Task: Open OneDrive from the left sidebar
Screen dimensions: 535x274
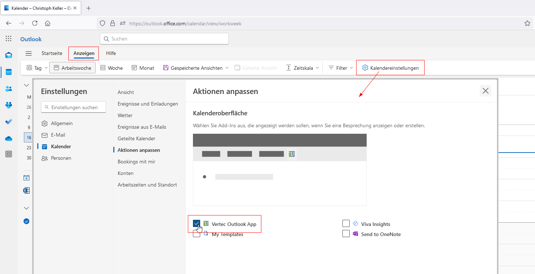Action: (9, 138)
